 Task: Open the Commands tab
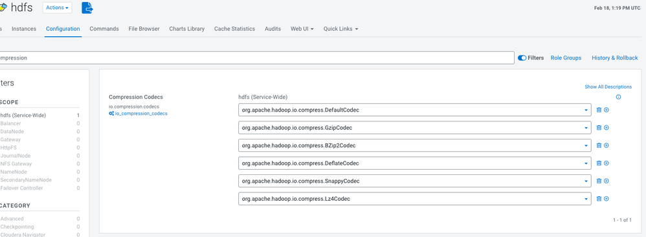(x=104, y=29)
